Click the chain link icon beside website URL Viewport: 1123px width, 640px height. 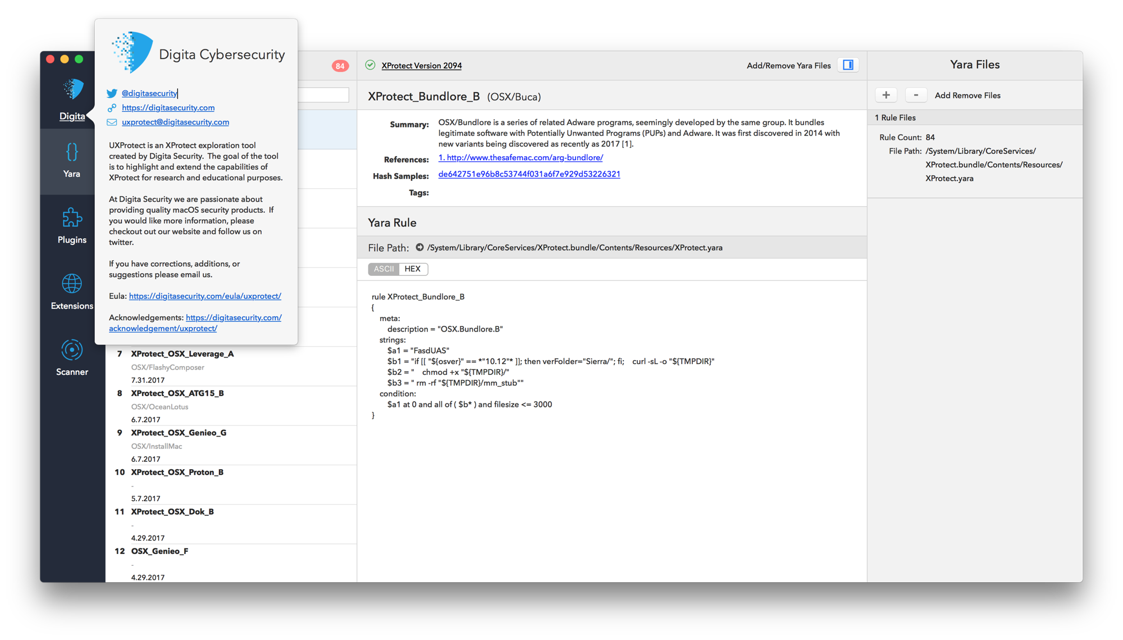pos(112,108)
